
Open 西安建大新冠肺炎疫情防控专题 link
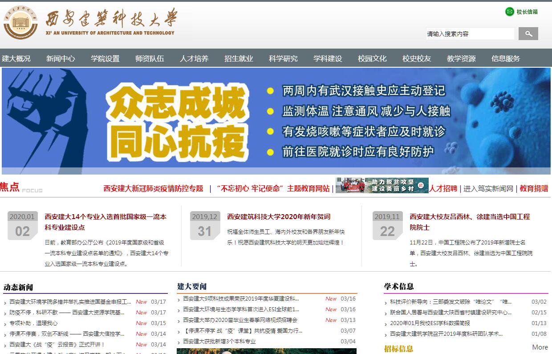(x=153, y=188)
